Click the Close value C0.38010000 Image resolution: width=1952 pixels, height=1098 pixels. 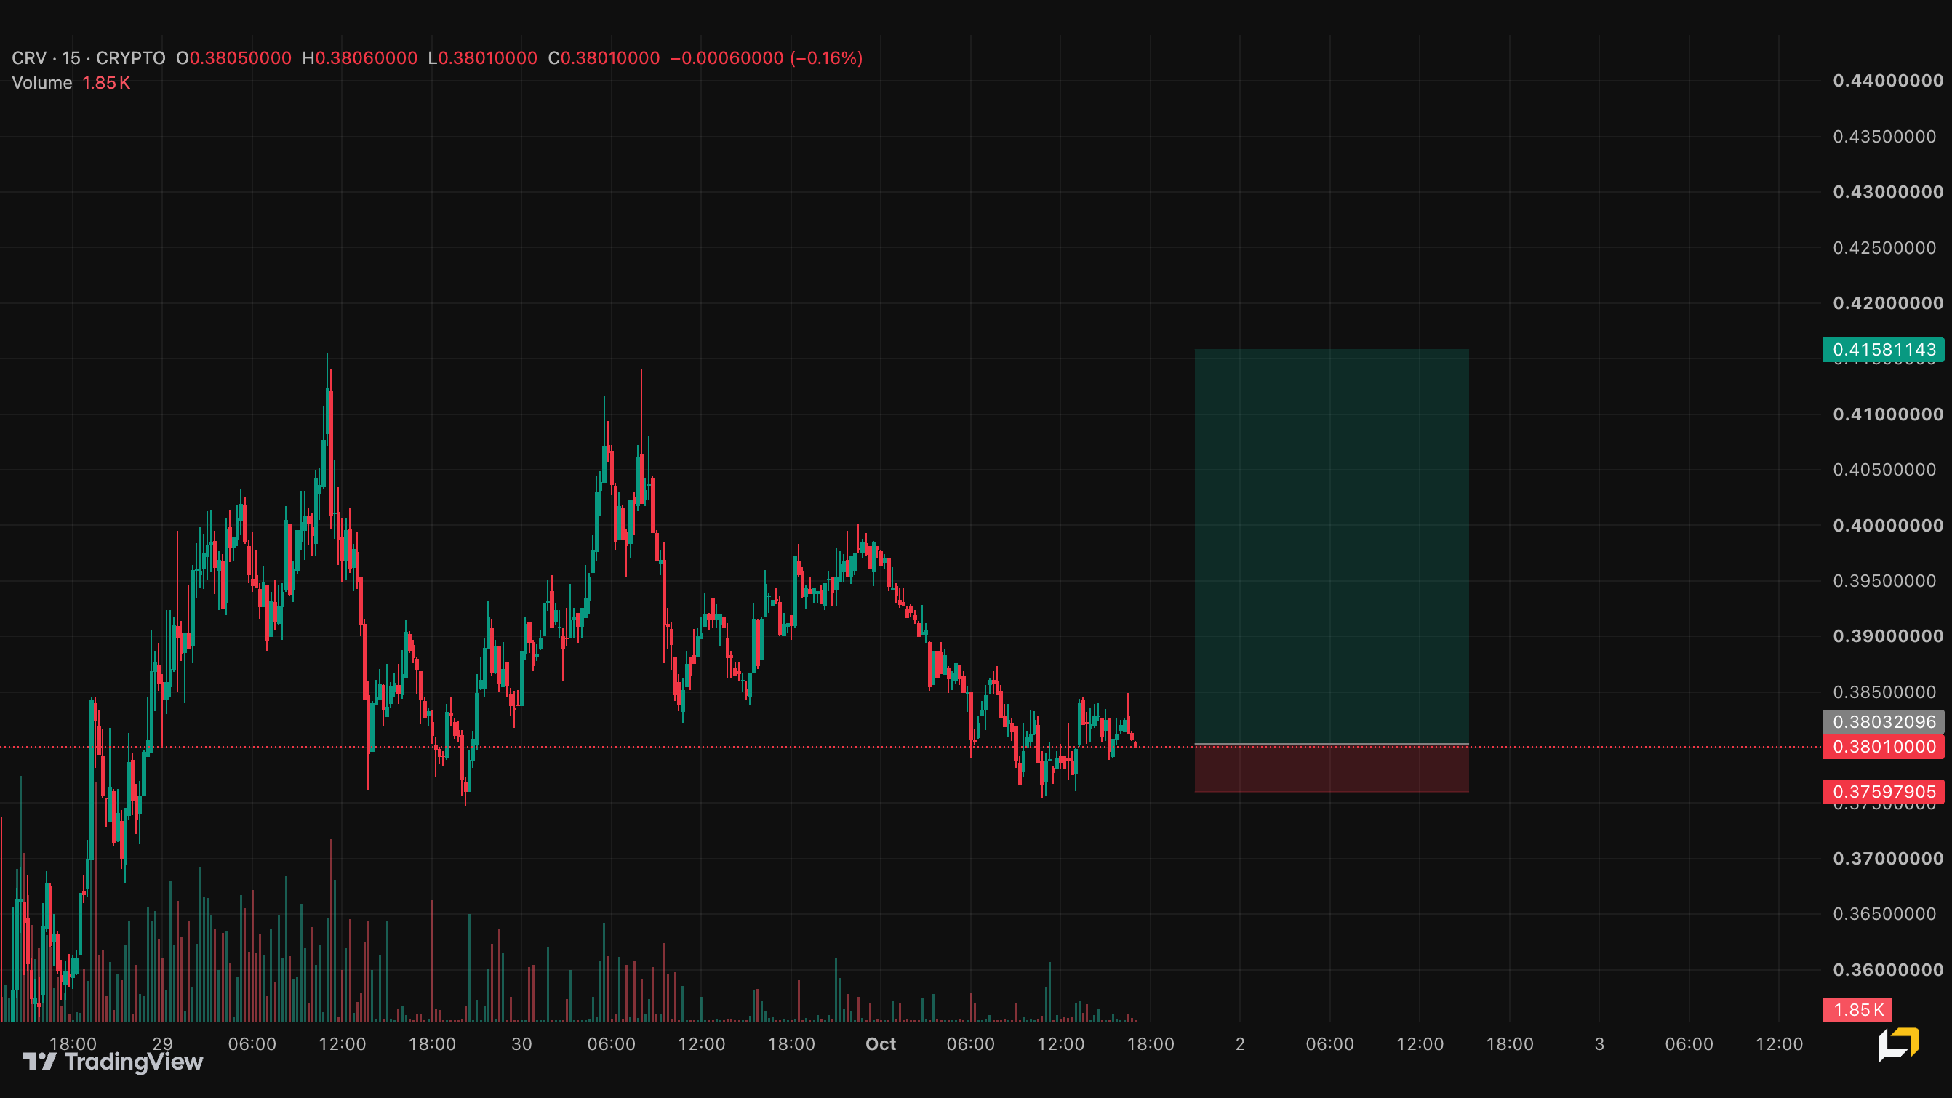coord(604,58)
